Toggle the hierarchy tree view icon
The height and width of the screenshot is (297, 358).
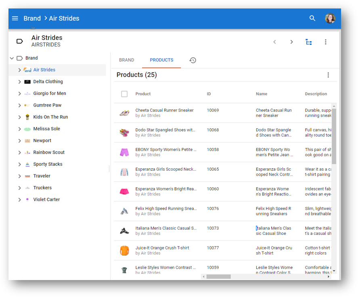click(309, 42)
